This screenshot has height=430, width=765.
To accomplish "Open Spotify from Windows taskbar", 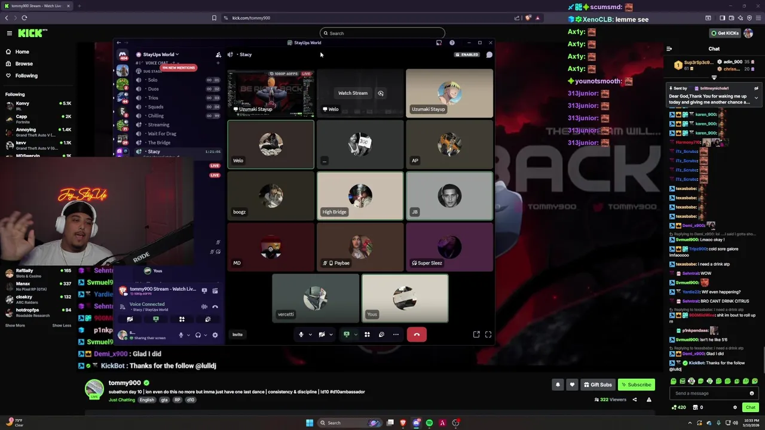I will click(x=429, y=423).
